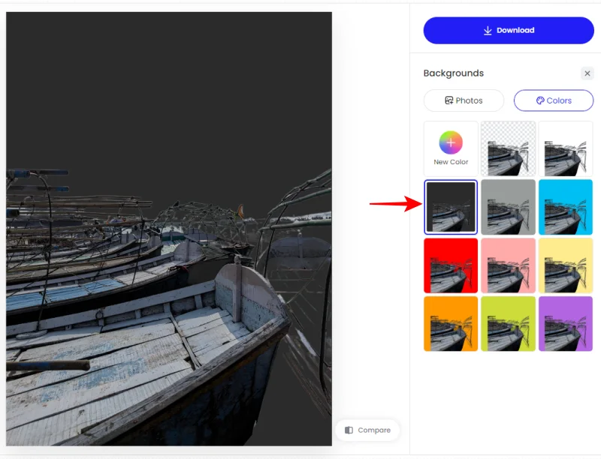The width and height of the screenshot is (601, 459).
Task: Toggle the Compare view button
Action: point(367,430)
